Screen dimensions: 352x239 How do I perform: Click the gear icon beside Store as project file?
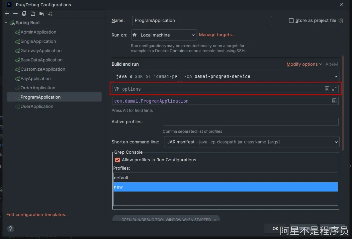pos(341,21)
